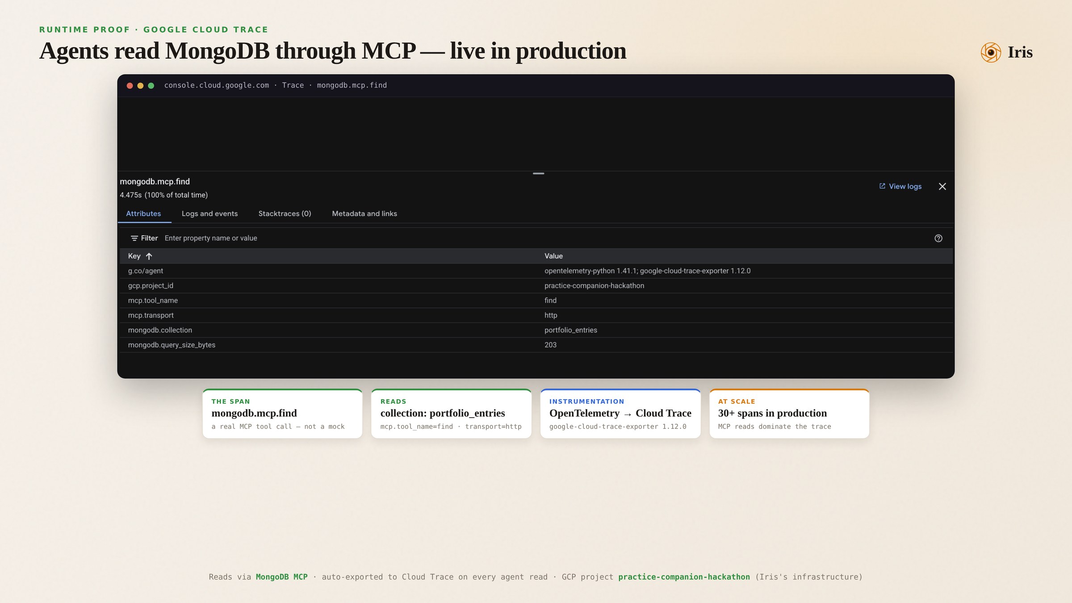This screenshot has height=603, width=1072.
Task: Select the portfolio_entries value cell
Action: pyautogui.click(x=570, y=330)
